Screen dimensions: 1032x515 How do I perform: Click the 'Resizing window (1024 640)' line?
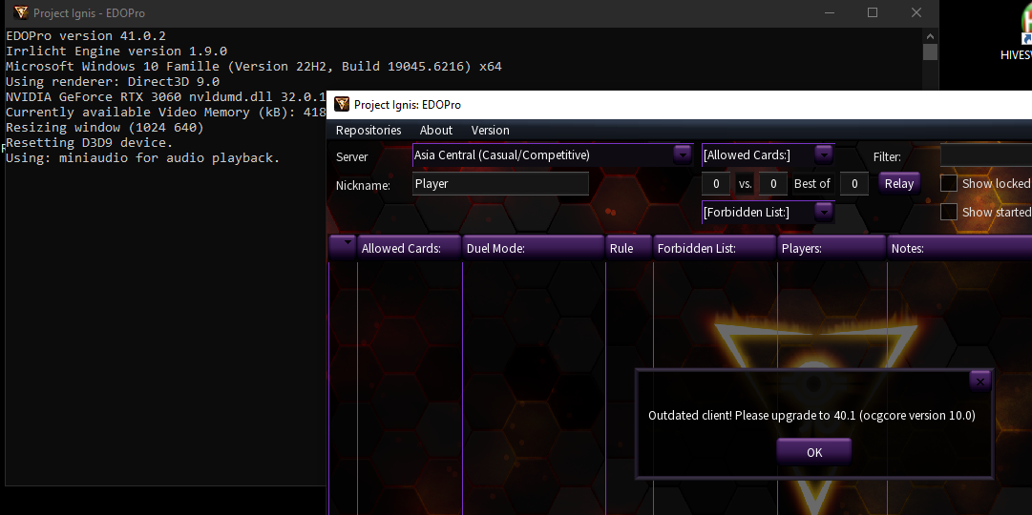(105, 127)
